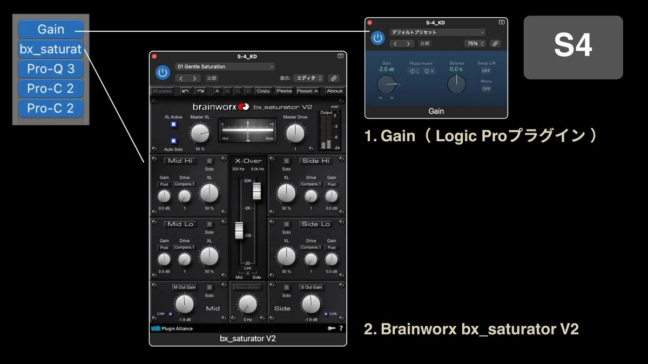Toggle the bx_saturator V2 power button
This screenshot has height=364, width=648.
point(162,72)
